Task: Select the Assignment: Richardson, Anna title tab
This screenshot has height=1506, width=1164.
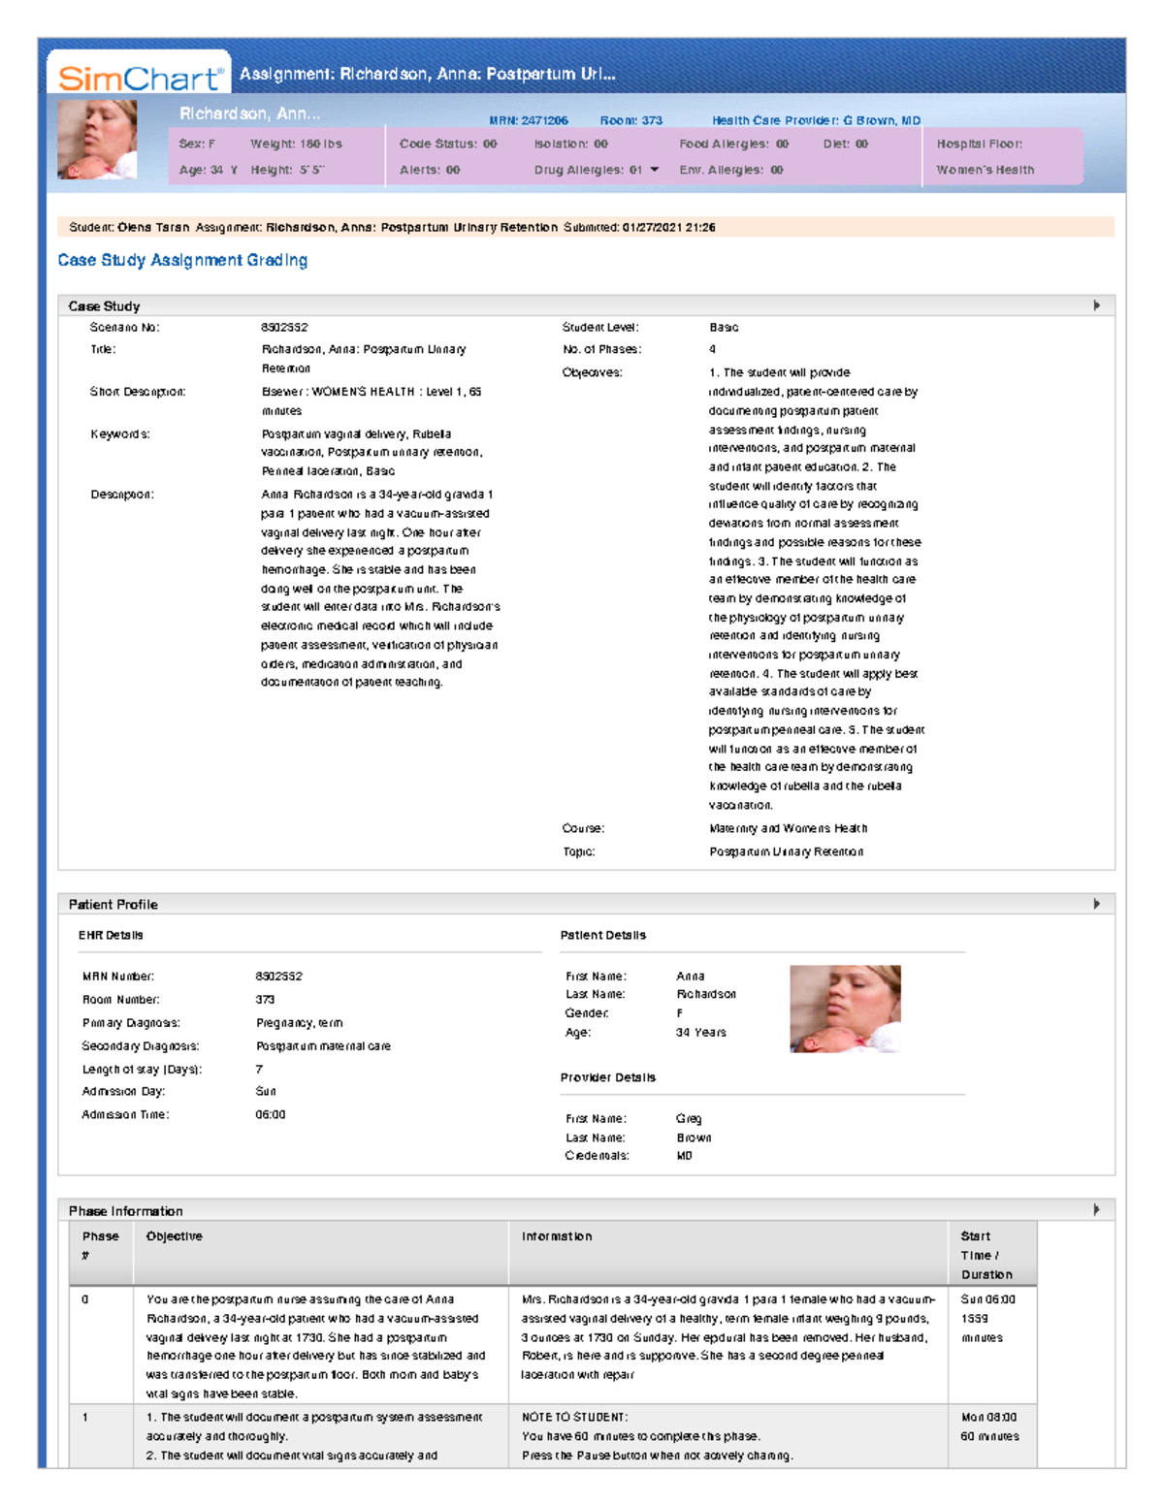Action: click(x=427, y=74)
